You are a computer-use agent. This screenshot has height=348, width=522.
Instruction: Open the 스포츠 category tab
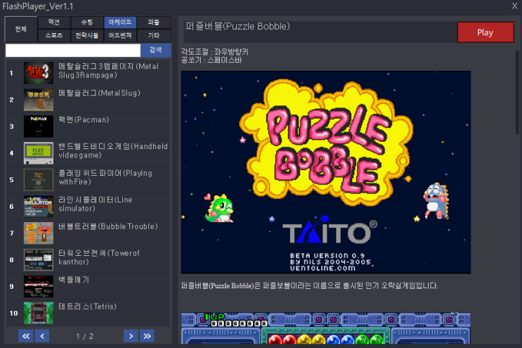(54, 35)
